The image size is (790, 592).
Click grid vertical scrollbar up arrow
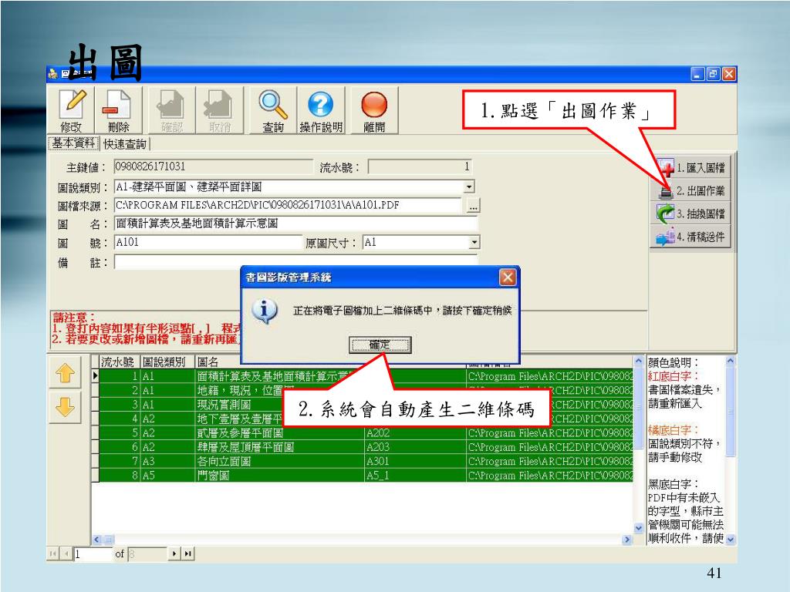point(638,361)
